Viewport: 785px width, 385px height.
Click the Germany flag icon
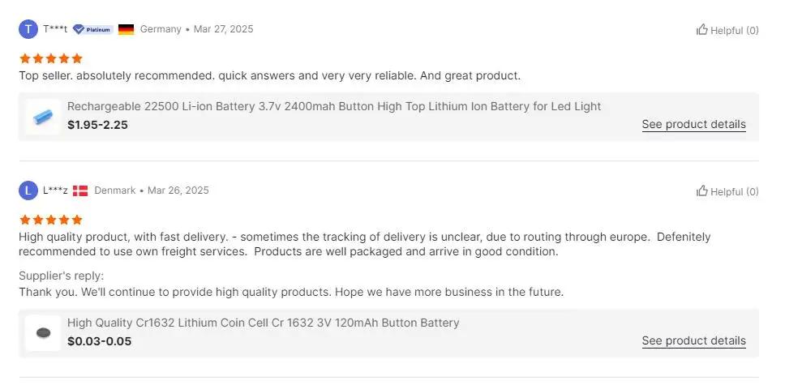[126, 29]
